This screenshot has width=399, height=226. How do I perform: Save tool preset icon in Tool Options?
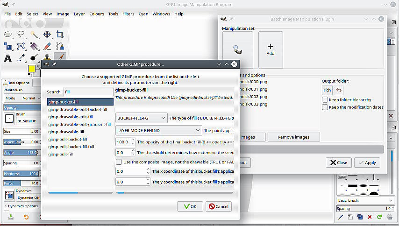coord(11,217)
